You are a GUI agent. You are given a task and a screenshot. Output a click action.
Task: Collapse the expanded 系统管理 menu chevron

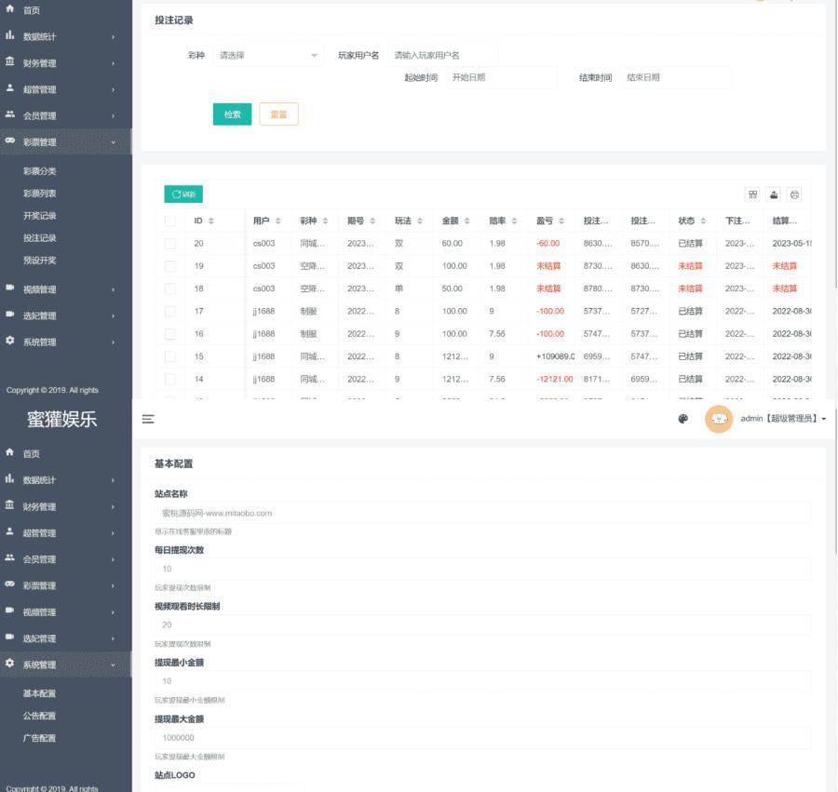[x=114, y=664]
